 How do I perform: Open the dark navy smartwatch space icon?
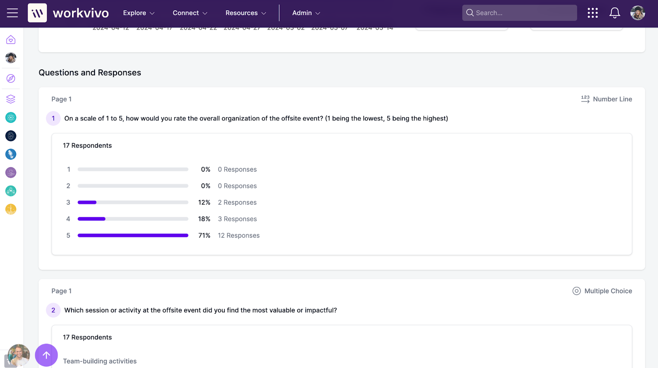pos(11,136)
